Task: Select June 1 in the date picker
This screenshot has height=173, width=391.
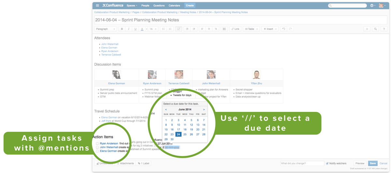Action: coord(166,120)
